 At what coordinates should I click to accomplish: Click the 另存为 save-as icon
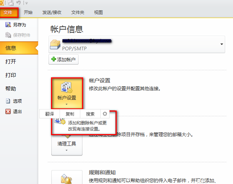pyautogui.click(x=8, y=25)
